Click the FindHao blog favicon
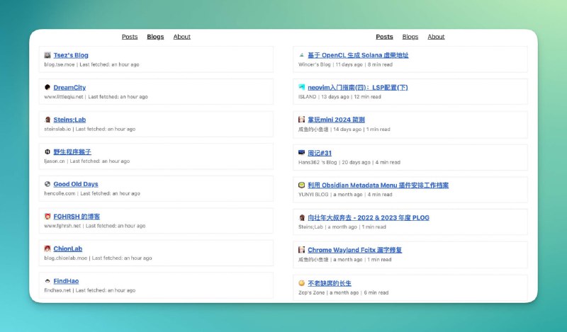567x332 pixels. [x=47, y=281]
